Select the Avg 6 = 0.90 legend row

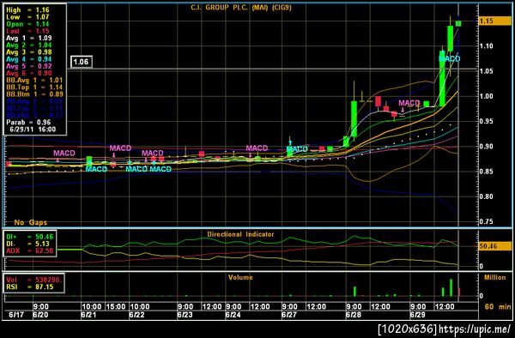point(29,73)
